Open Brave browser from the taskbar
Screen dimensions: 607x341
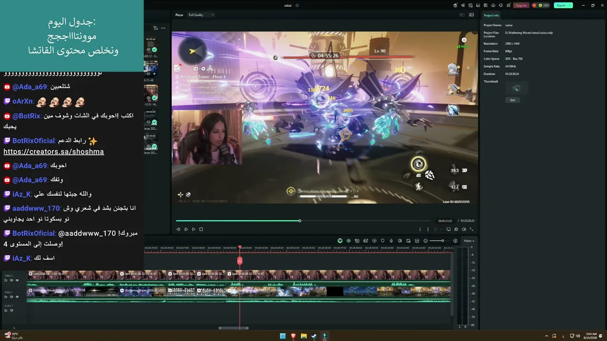tap(293, 336)
